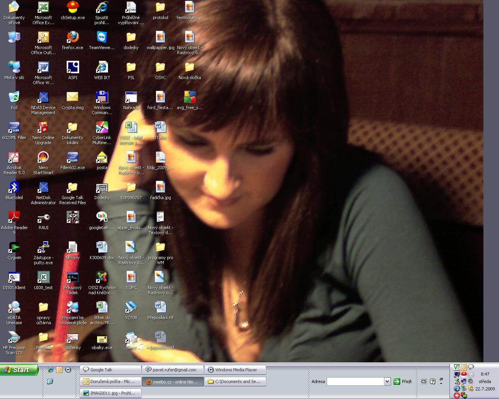Select the BlueSoleil Bluetooth icon
Image resolution: width=499 pixels, height=399 pixels.
click(x=14, y=188)
